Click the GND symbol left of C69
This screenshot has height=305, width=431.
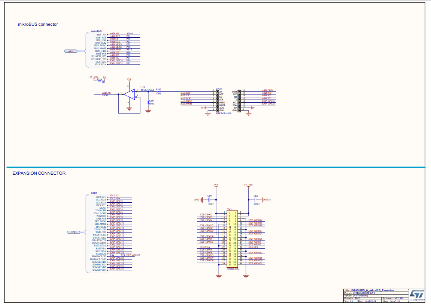point(198,200)
